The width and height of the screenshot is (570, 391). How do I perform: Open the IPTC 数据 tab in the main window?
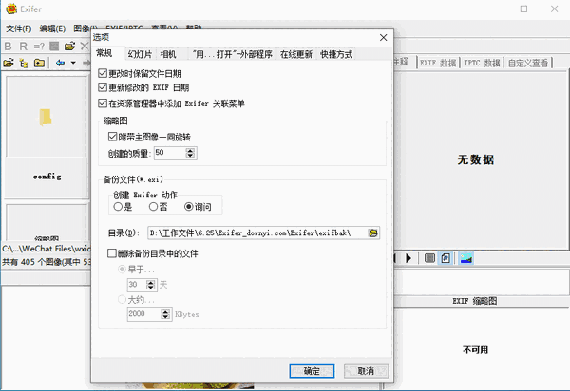click(482, 64)
